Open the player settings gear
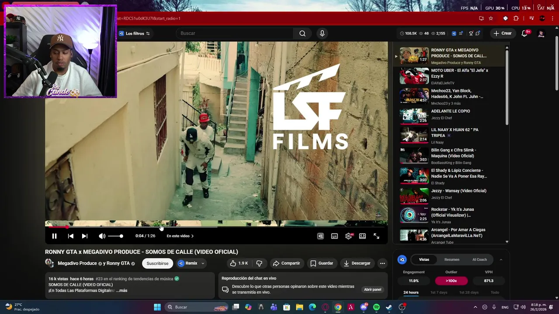This screenshot has width=559, height=314. pyautogui.click(x=349, y=236)
